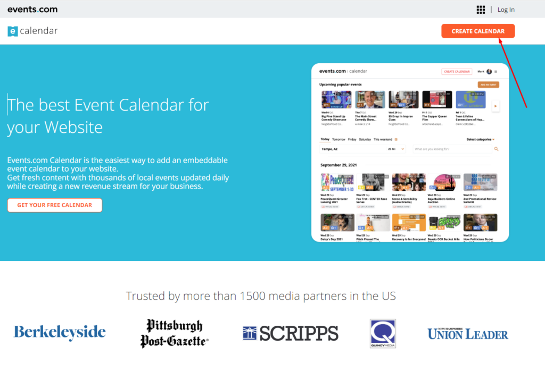Open the hamburger menu icon in preview

click(x=496, y=72)
